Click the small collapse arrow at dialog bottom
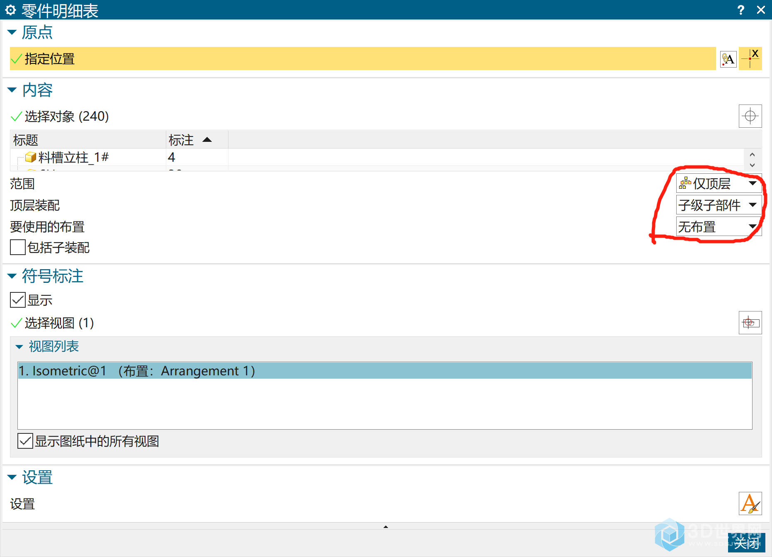 (386, 527)
